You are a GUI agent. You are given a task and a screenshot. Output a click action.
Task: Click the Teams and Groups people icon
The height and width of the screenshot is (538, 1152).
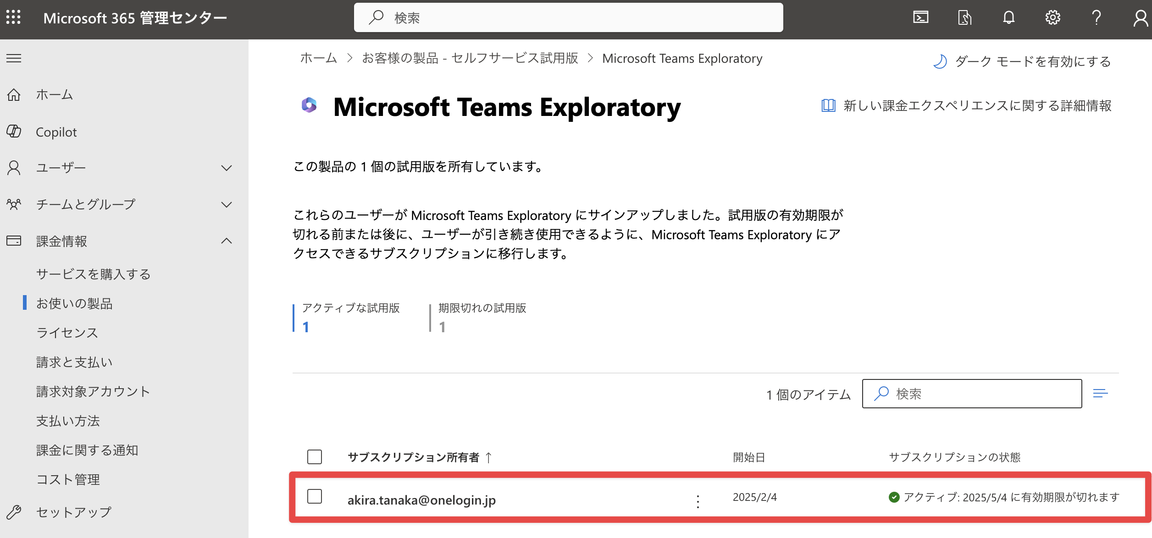pos(14,204)
